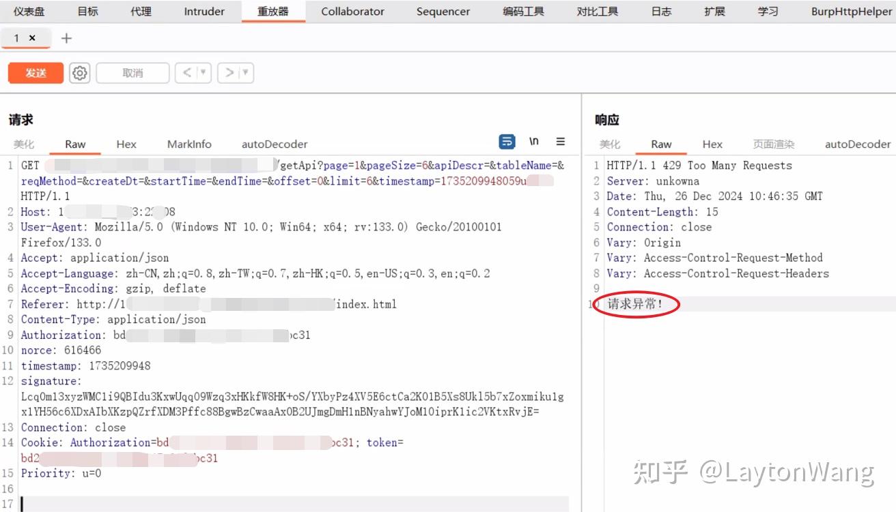Screen dimensions: 896x512
Task: Open the 编码工具 encoder tools menu
Action: (523, 11)
